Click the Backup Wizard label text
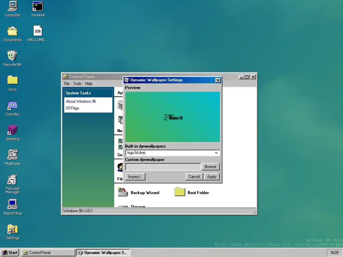 (145, 193)
